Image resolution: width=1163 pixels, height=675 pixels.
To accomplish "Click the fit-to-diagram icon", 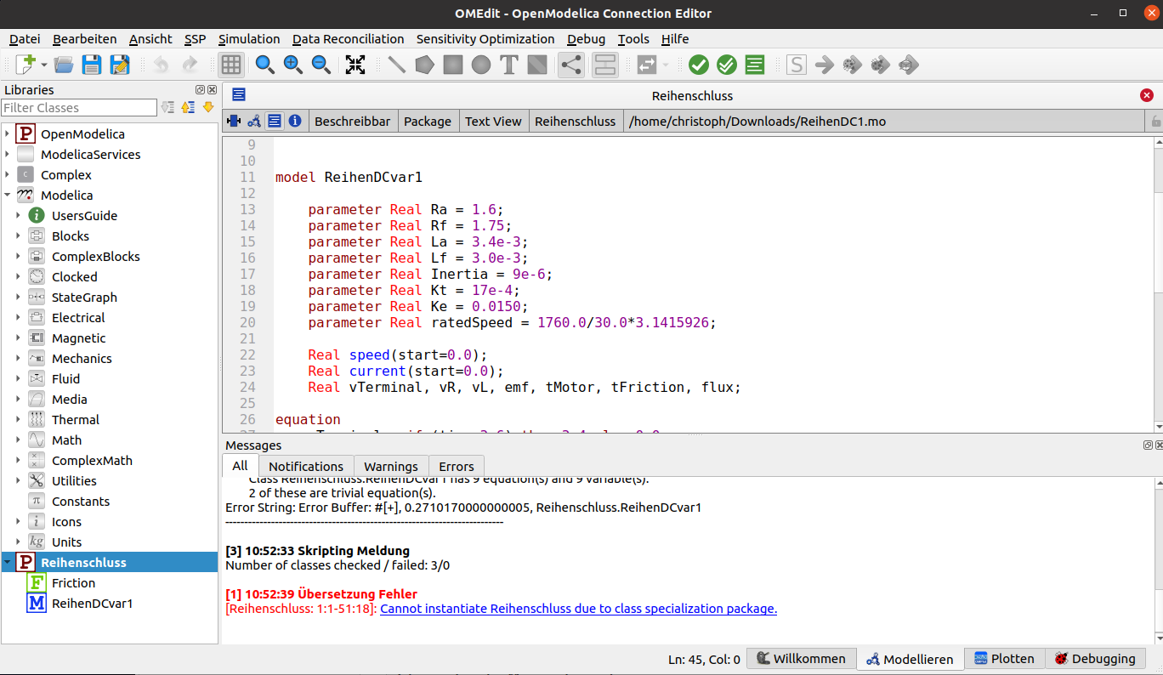I will 355,65.
